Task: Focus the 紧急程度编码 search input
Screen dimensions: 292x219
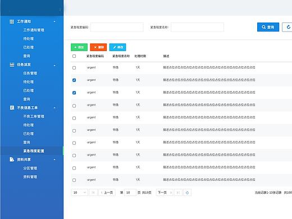Action: 117,27
